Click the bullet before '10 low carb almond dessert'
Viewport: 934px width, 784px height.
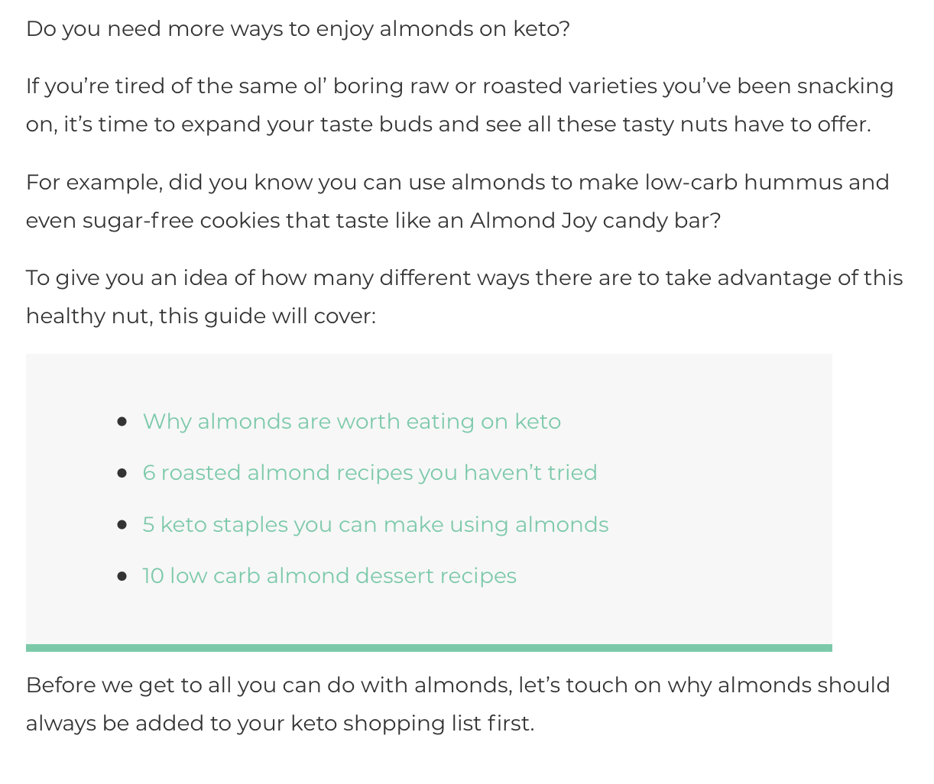click(122, 576)
